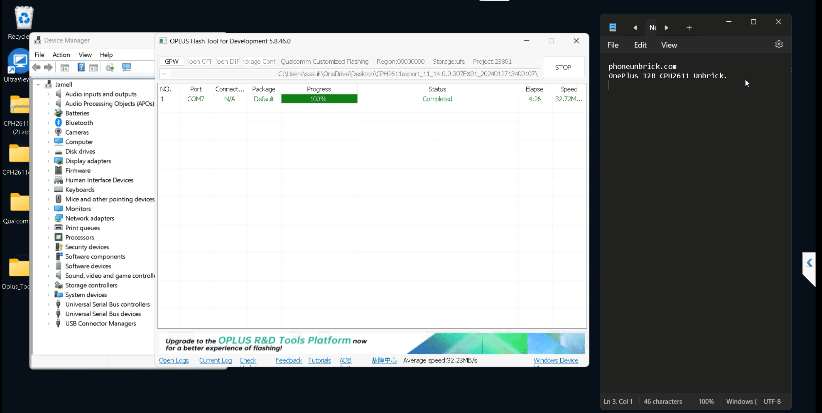Select the CPH2611 (2).zip archive icon
This screenshot has width=822, height=413.
click(x=19, y=104)
